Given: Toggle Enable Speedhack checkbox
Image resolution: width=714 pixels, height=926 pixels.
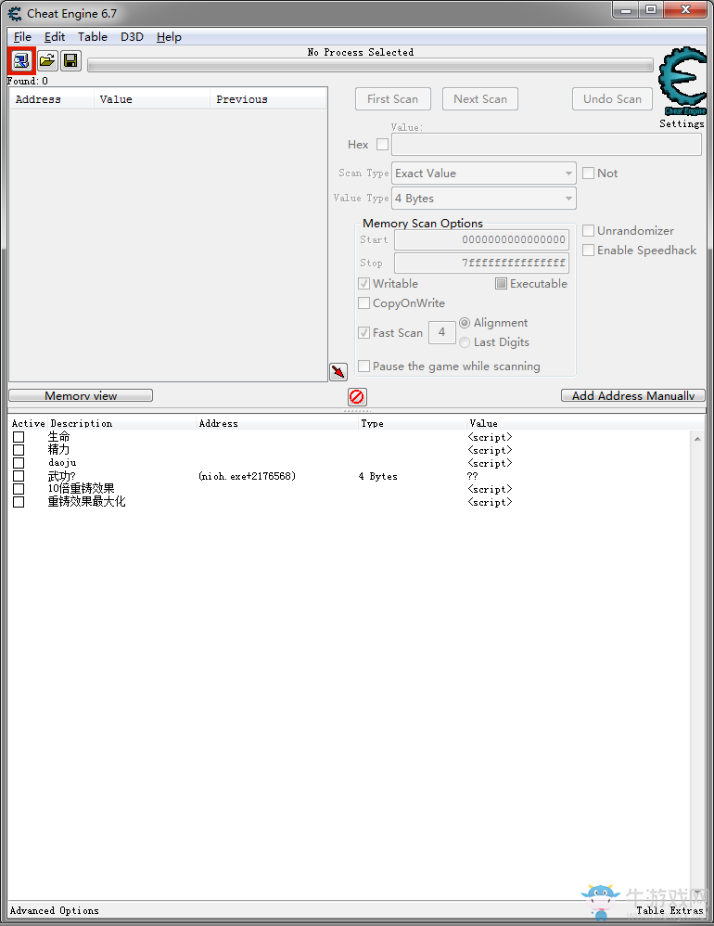Looking at the screenshot, I should click(588, 250).
